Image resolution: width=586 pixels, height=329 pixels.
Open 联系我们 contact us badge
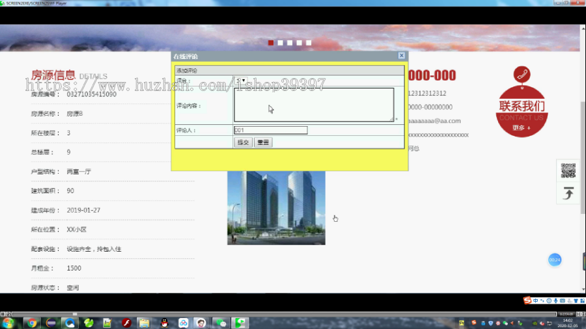522,111
